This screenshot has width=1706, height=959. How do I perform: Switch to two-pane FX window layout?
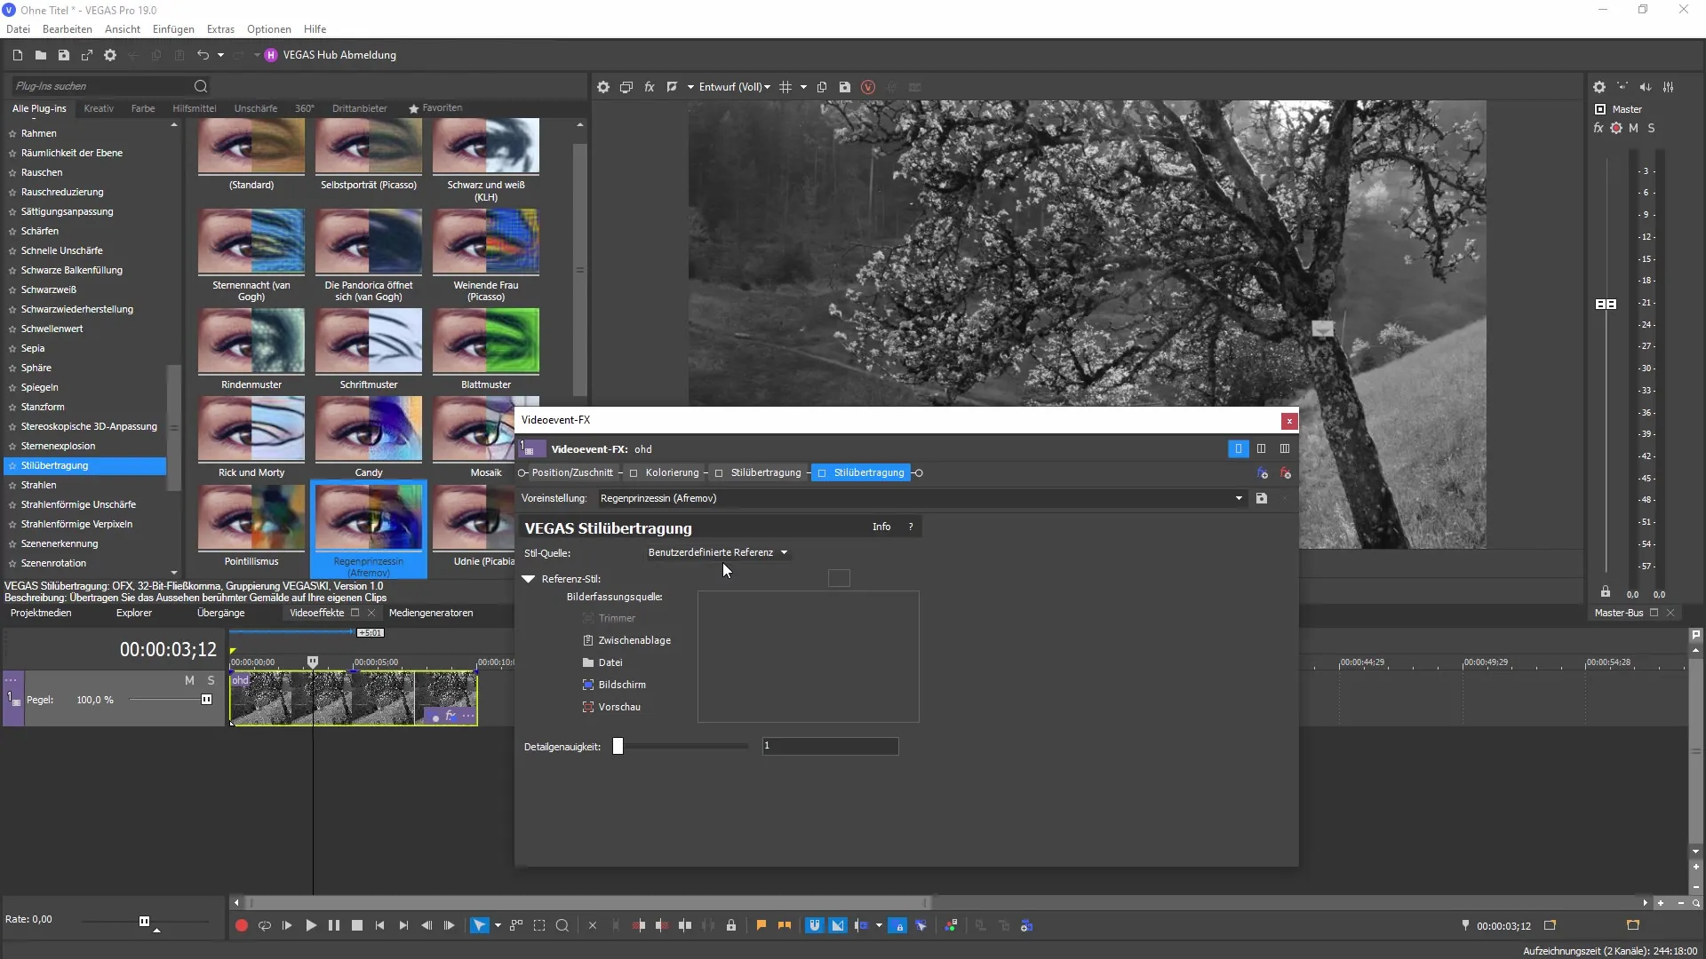(x=1261, y=448)
